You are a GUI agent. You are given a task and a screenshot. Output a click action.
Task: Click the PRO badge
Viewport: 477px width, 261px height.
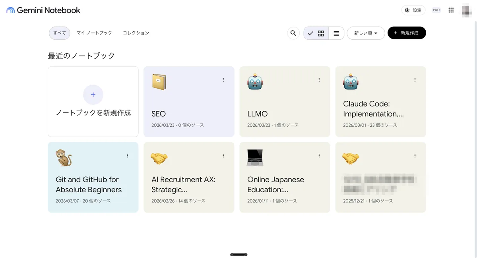point(436,10)
